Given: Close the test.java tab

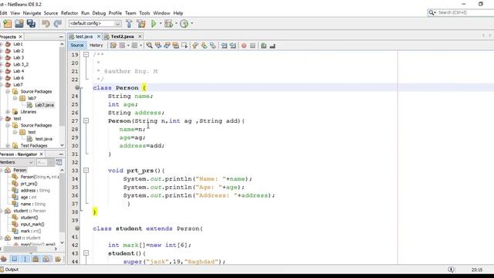Looking at the screenshot, I should [99, 36].
